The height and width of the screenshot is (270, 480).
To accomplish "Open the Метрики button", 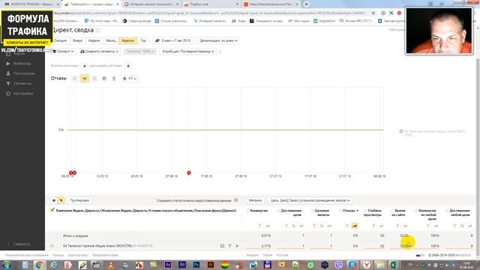I will 255,200.
